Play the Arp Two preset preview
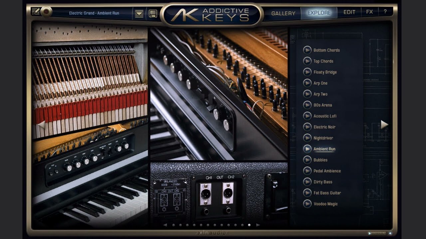This screenshot has height=239, width=426. tap(307, 94)
